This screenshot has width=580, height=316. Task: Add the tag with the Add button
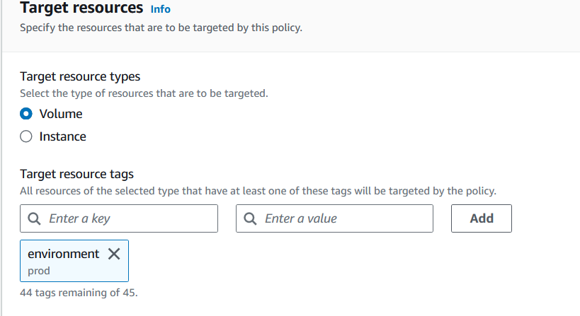(482, 218)
